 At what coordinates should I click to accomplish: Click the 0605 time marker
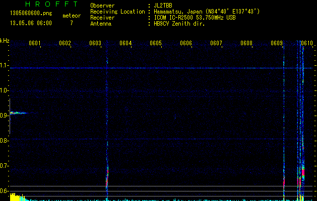pyautogui.click(x=156, y=43)
